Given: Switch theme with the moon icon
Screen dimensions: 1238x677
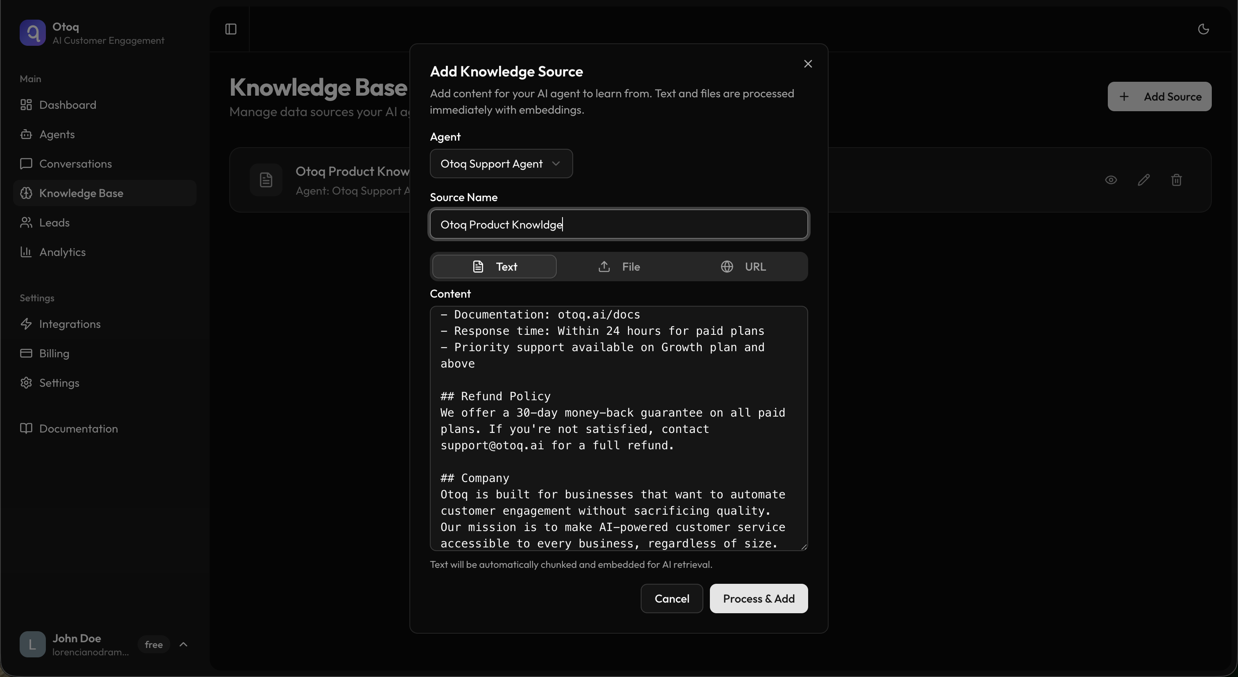Looking at the screenshot, I should (x=1203, y=29).
